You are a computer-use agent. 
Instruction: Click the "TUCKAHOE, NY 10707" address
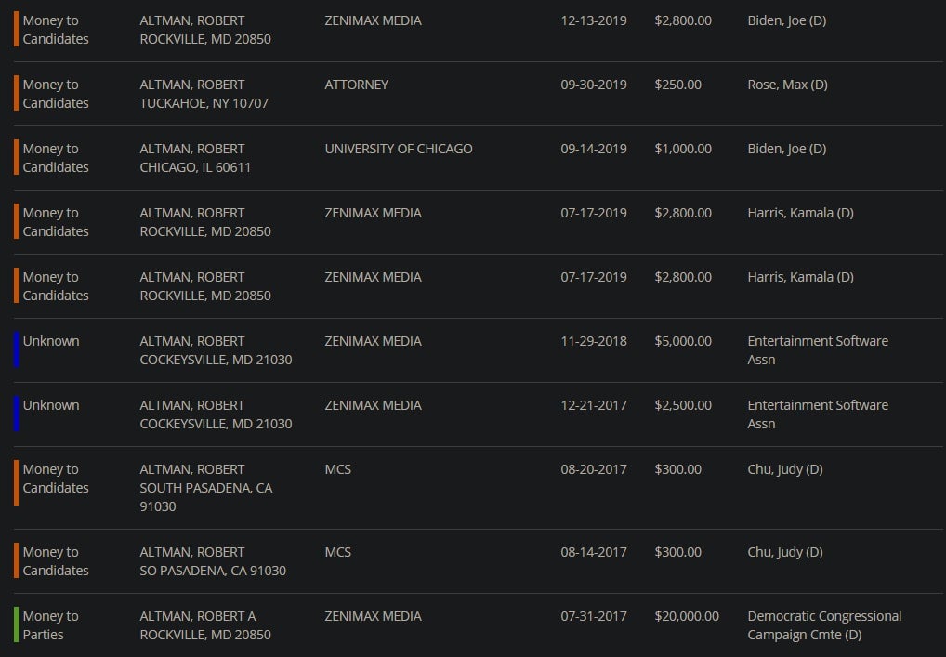pos(204,103)
